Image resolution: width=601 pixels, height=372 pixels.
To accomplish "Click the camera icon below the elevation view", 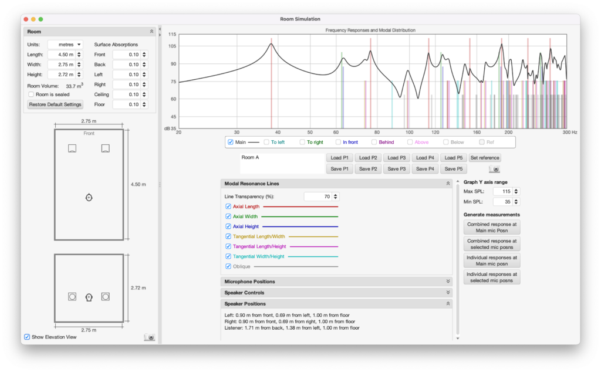I will pyautogui.click(x=149, y=337).
